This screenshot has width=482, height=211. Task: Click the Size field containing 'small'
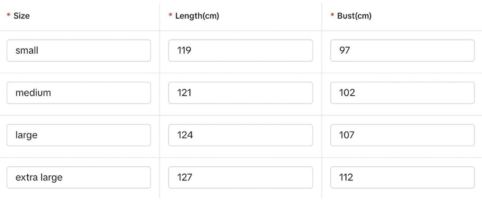pos(79,50)
